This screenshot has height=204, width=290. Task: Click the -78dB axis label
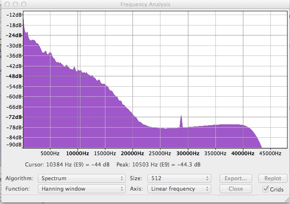tap(14, 127)
